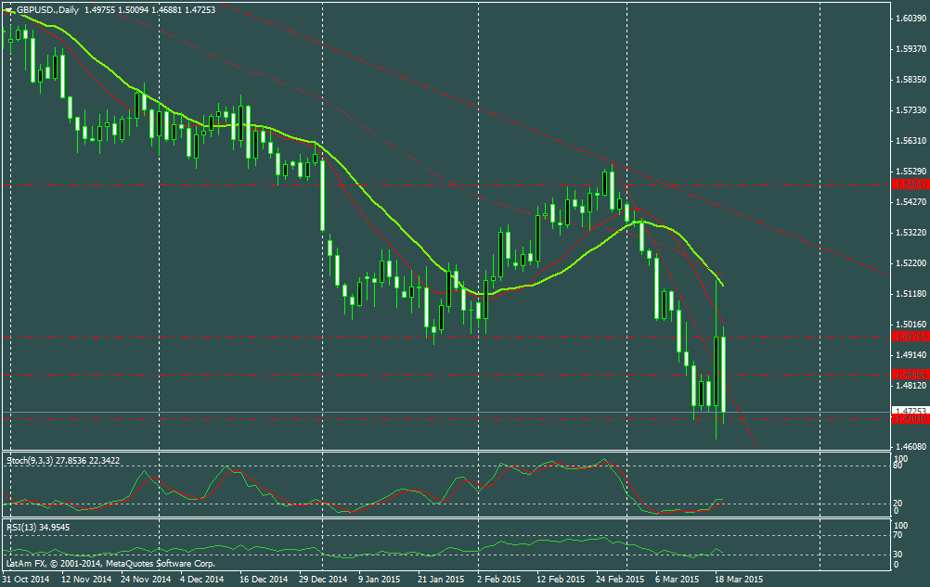Viewport: 930px width, 587px height.
Task: Click the 29 Dec 2014 date label
Action: pyautogui.click(x=322, y=580)
